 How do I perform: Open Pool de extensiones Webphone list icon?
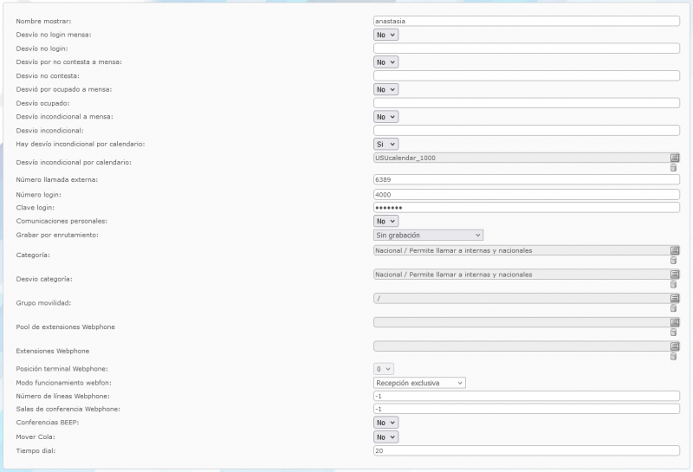674,322
